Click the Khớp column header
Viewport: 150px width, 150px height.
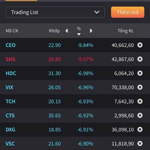pos(54,31)
